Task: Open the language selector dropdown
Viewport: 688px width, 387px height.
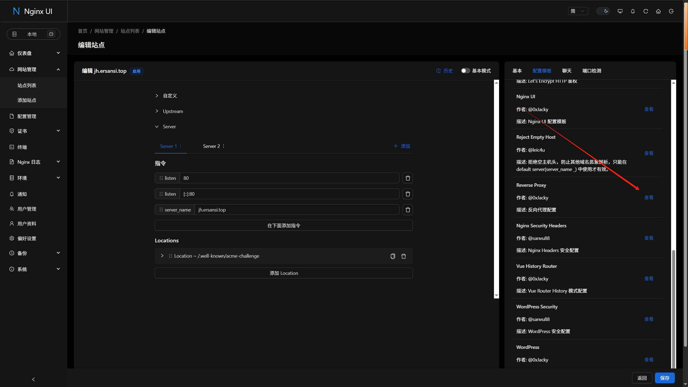Action: (578, 11)
